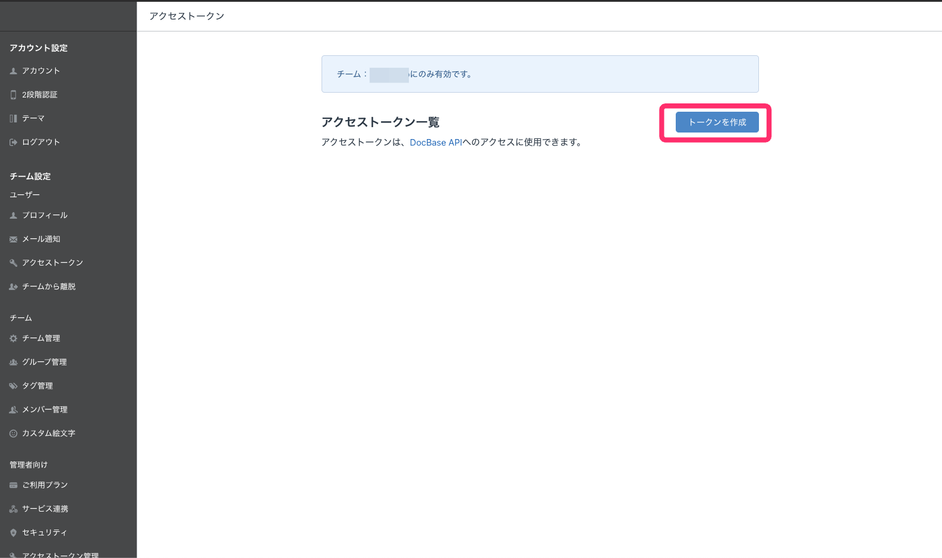
Task: Click the チーム設定 sidebar heading
Action: pos(30,176)
